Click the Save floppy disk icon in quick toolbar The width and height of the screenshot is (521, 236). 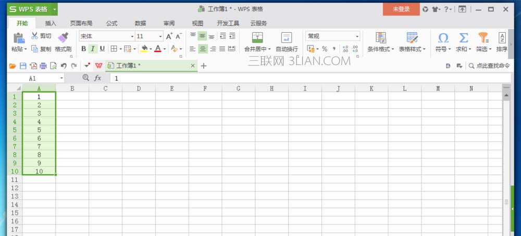point(23,66)
